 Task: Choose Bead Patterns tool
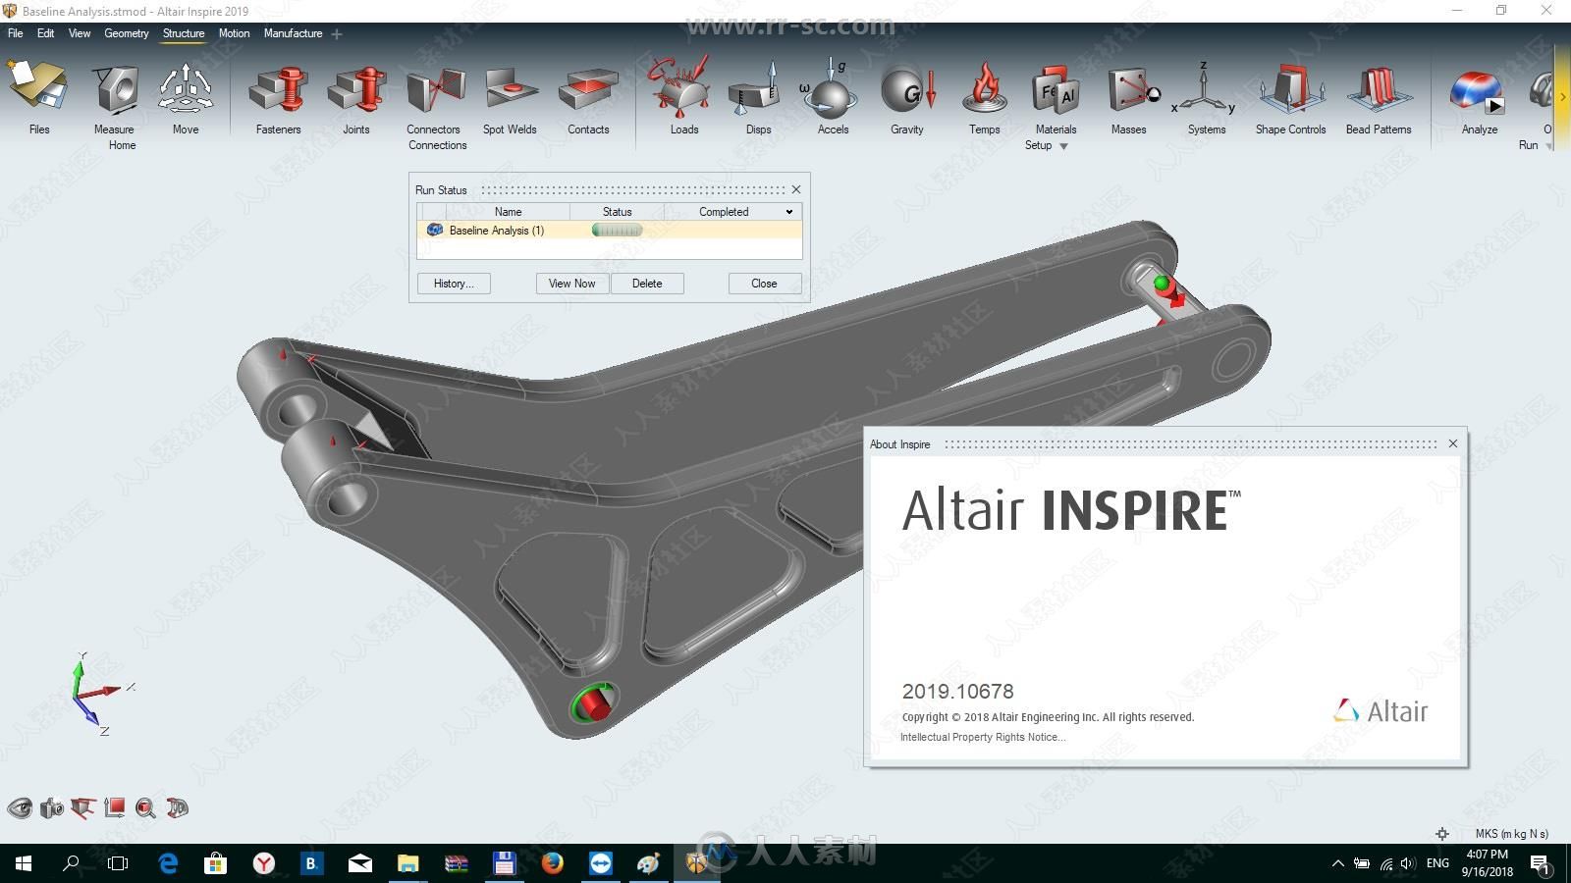[1379, 88]
